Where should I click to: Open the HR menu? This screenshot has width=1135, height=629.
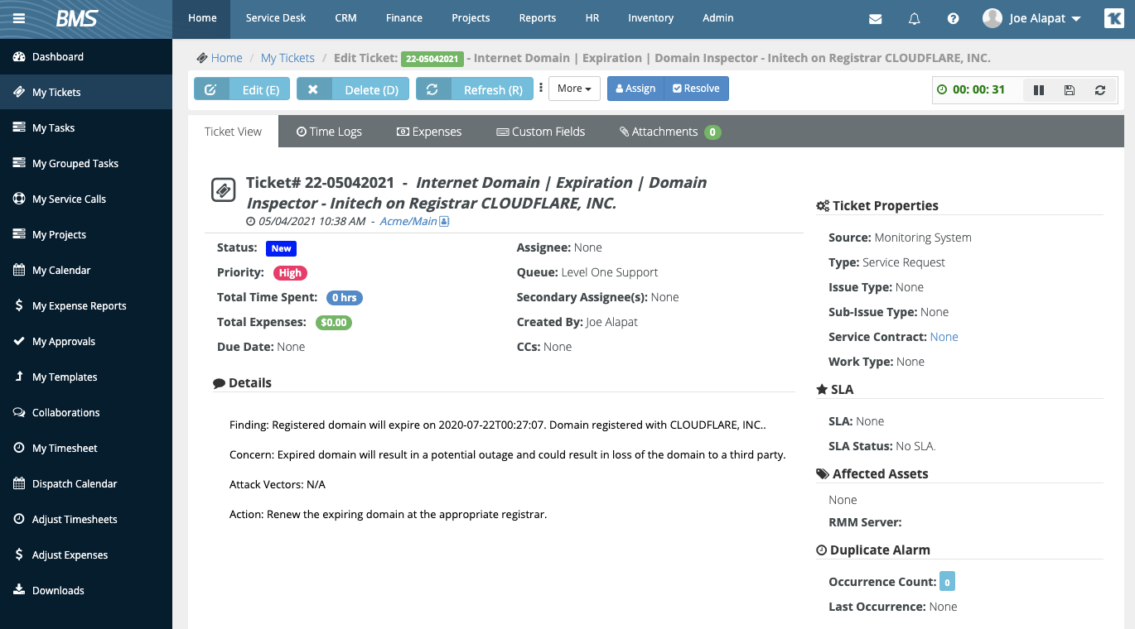pos(592,18)
